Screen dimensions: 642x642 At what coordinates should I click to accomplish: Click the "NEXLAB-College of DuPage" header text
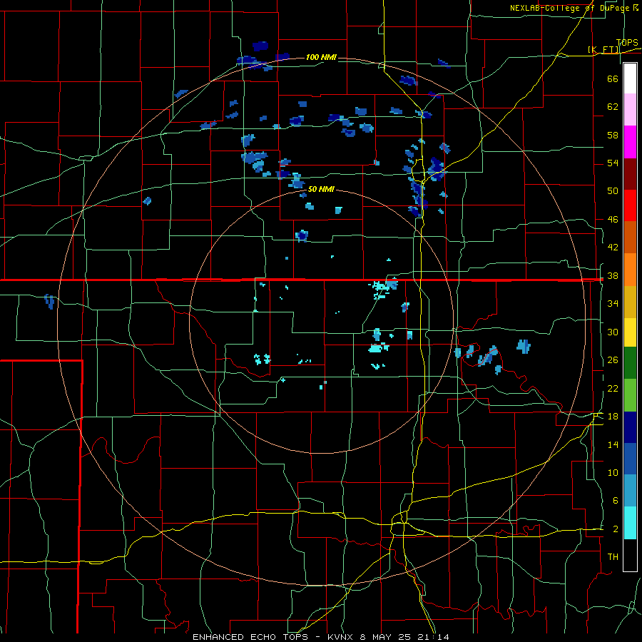click(570, 8)
